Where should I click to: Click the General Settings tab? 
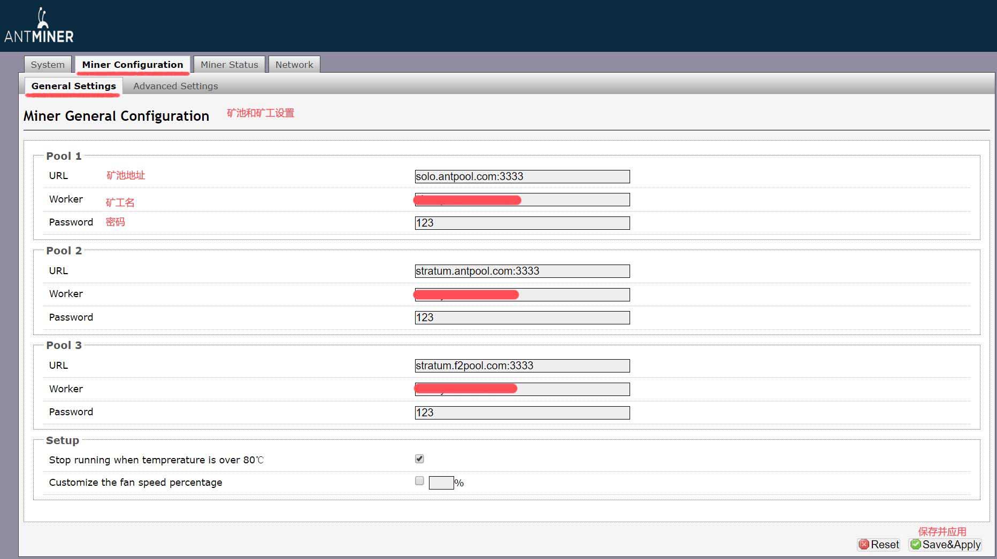tap(73, 86)
